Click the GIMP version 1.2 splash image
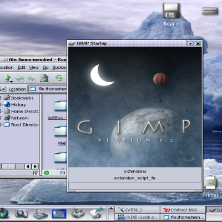 135,107
